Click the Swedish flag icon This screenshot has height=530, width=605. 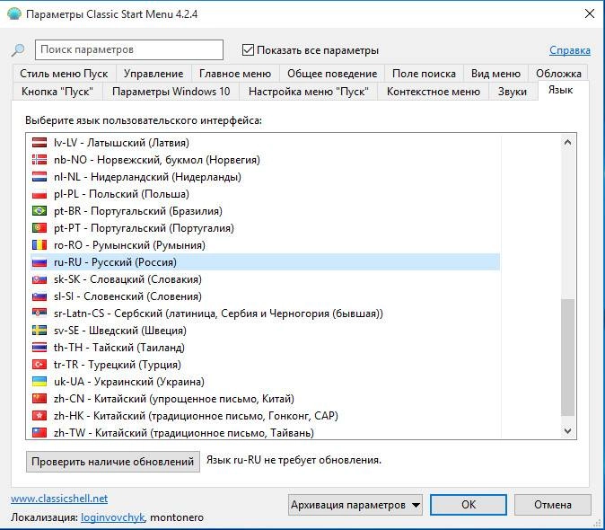pos(39,330)
